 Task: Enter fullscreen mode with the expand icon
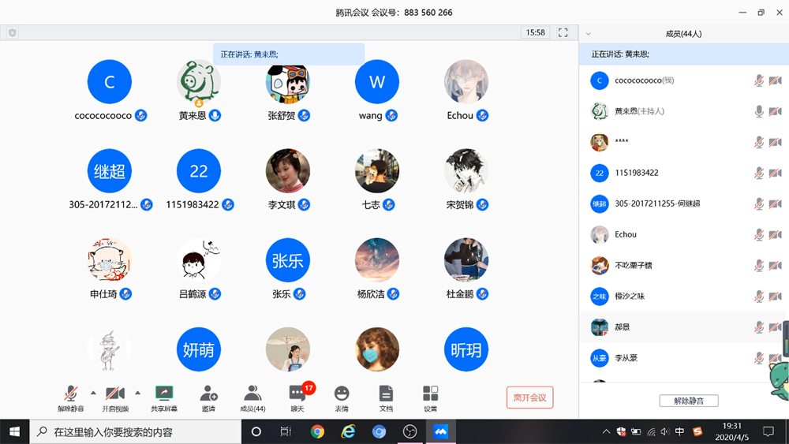(563, 32)
